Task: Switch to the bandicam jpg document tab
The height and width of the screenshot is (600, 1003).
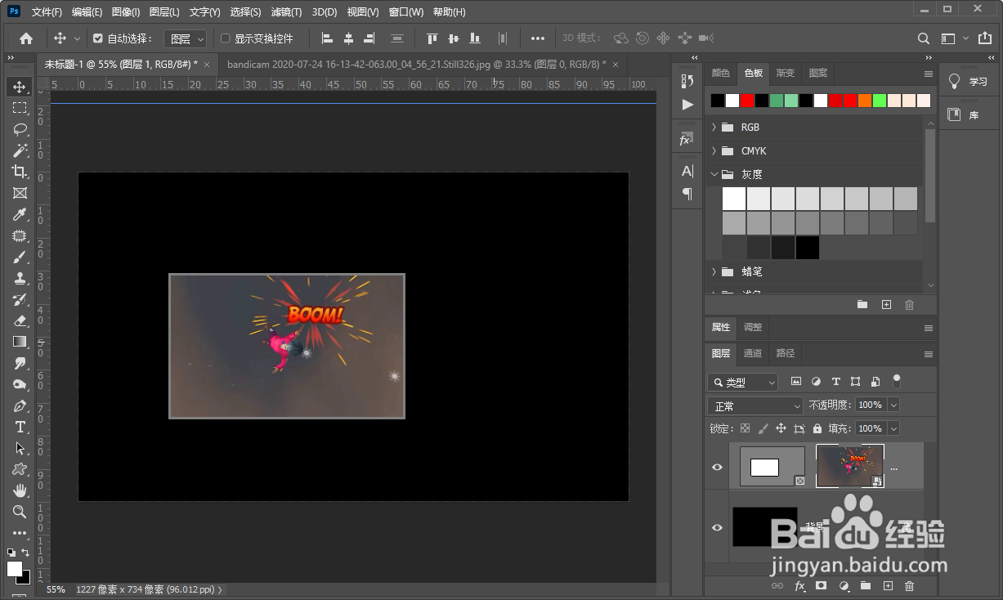Action: point(417,64)
